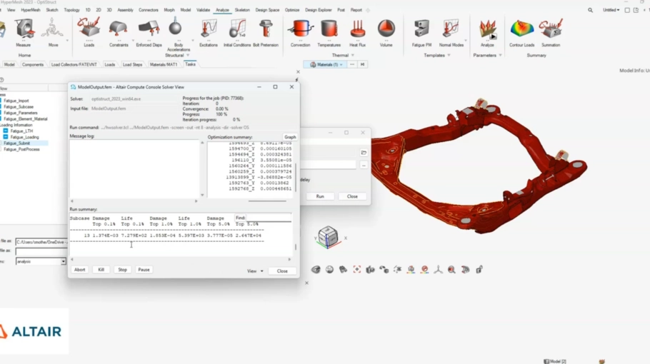Open the View dropdown in solver window

point(256,271)
